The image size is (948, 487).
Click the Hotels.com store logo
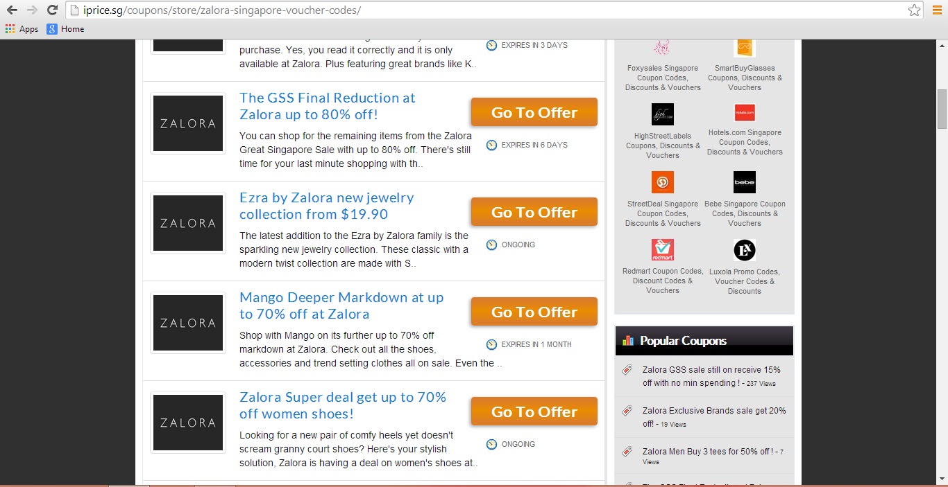tap(745, 112)
